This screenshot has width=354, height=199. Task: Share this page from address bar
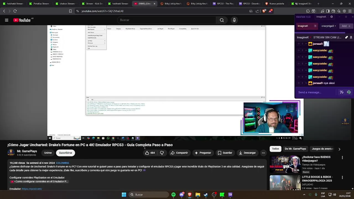257,11
